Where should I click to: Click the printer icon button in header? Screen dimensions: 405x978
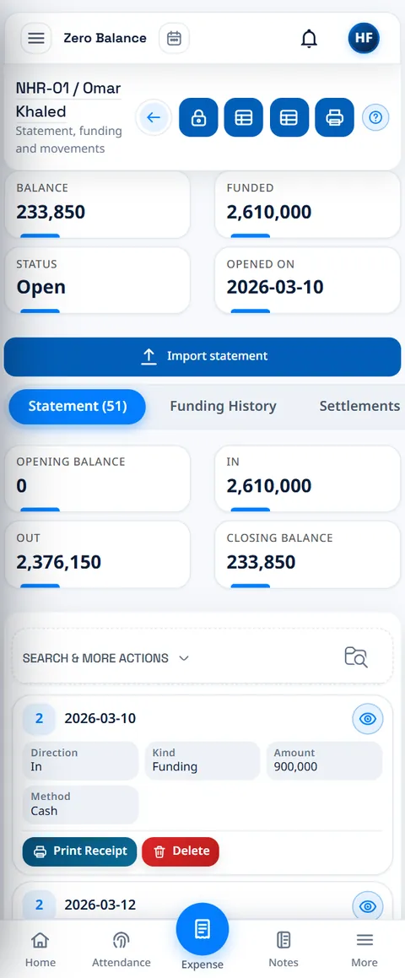tap(334, 117)
